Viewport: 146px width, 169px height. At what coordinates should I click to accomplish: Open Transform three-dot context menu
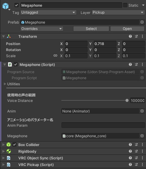coord(142,36)
